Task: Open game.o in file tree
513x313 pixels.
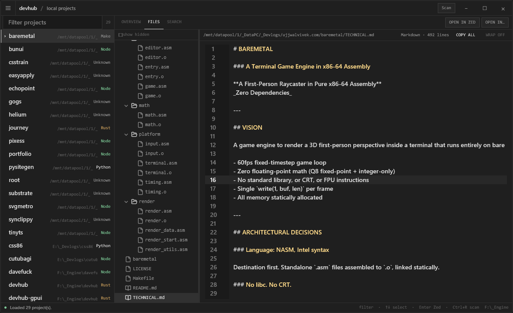Action: (x=157, y=96)
